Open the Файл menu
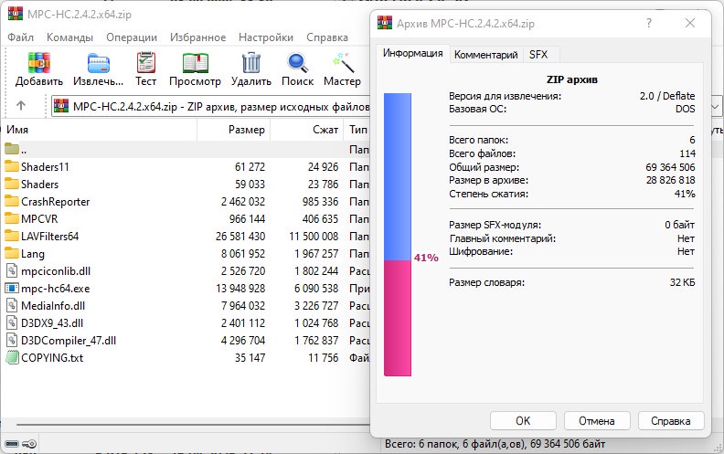This screenshot has height=454, width=724. (20, 37)
